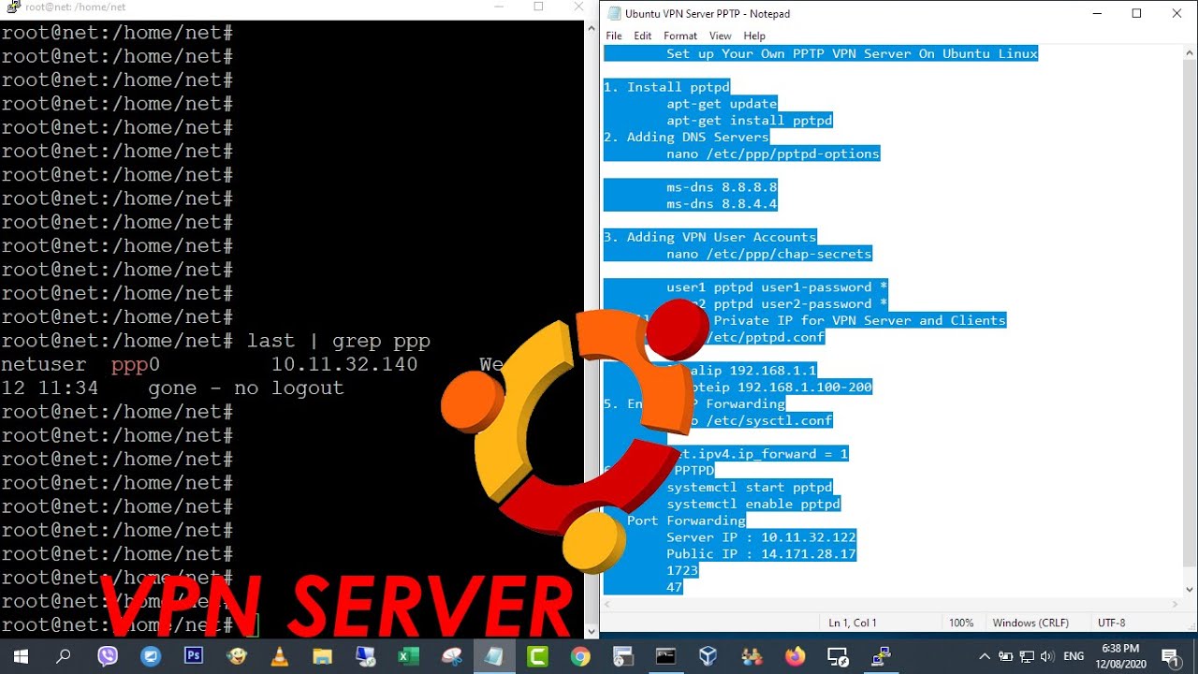Minimize the Notepad window

click(1096, 13)
